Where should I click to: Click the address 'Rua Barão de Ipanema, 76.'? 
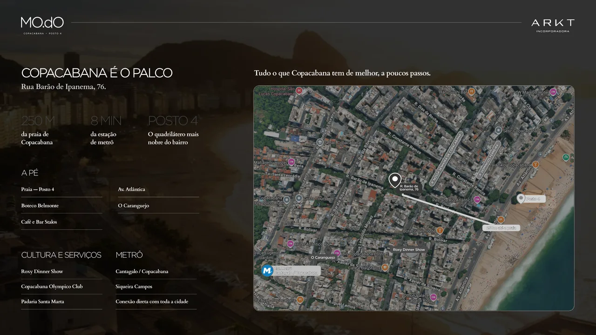click(64, 87)
